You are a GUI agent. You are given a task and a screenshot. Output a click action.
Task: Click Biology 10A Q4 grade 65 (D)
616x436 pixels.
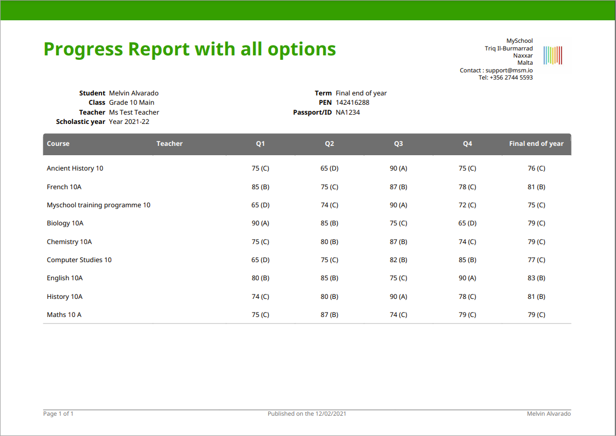467,223
